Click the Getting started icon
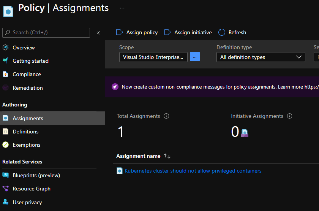The height and width of the screenshot is (211, 319). tap(5, 61)
